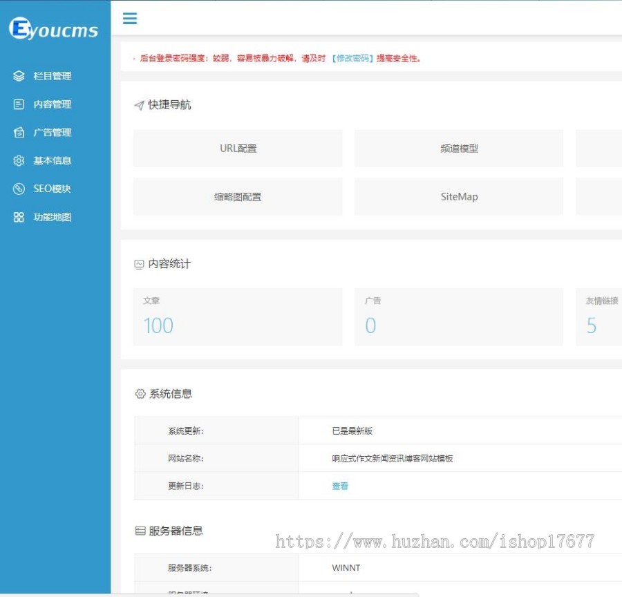
Task: Click the chart icon by 内容统计
Action: tap(139, 264)
